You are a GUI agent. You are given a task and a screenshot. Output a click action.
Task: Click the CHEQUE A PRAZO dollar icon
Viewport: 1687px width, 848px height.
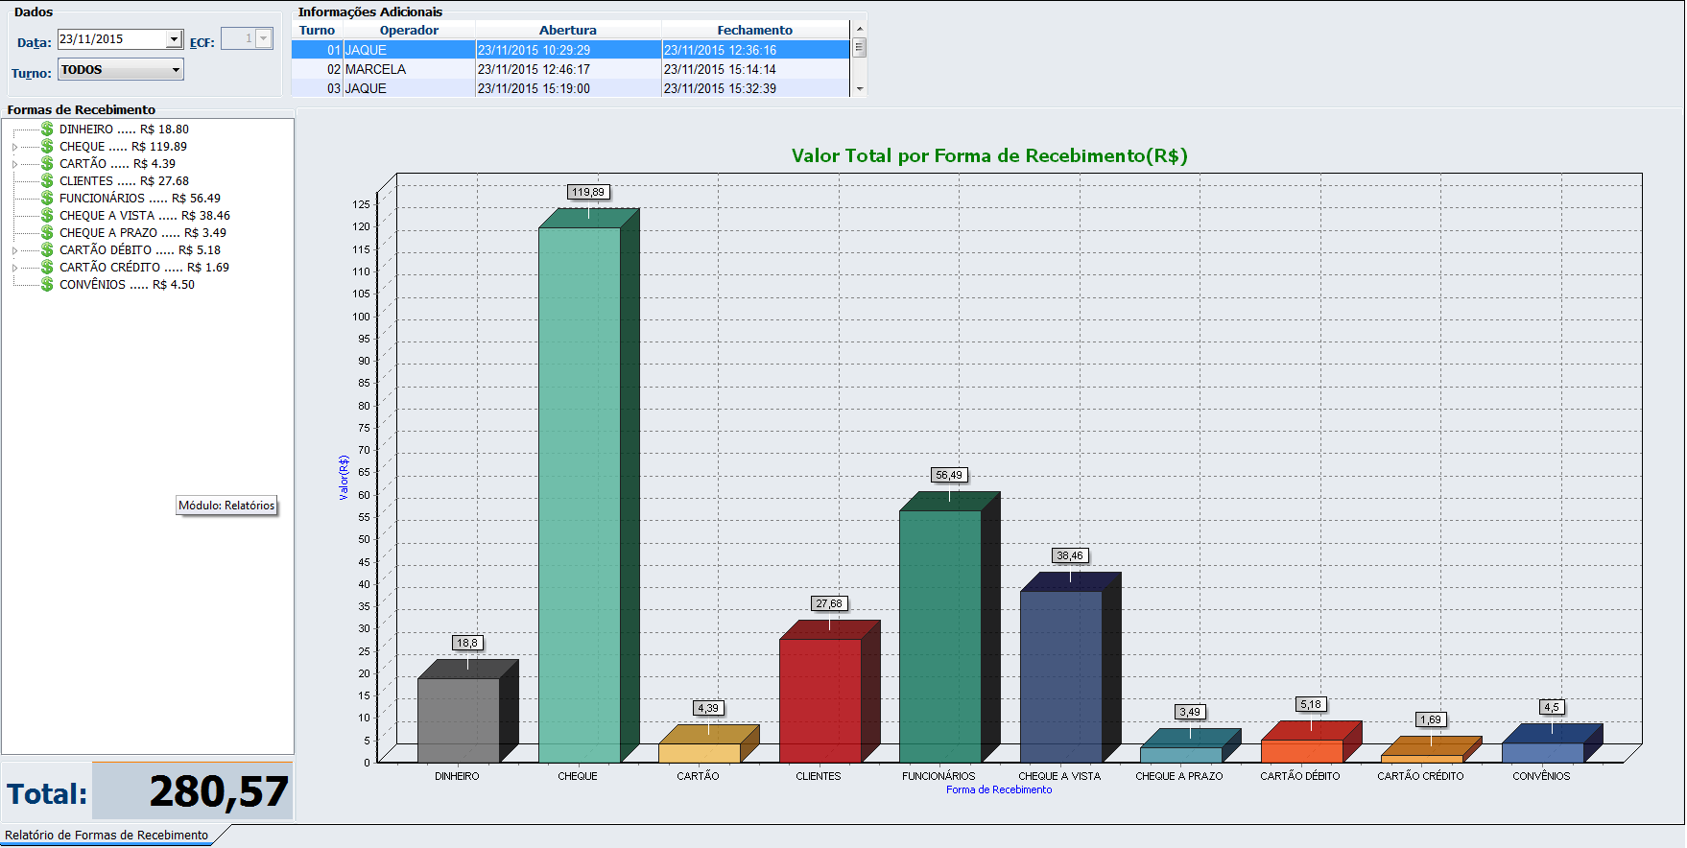coord(47,233)
